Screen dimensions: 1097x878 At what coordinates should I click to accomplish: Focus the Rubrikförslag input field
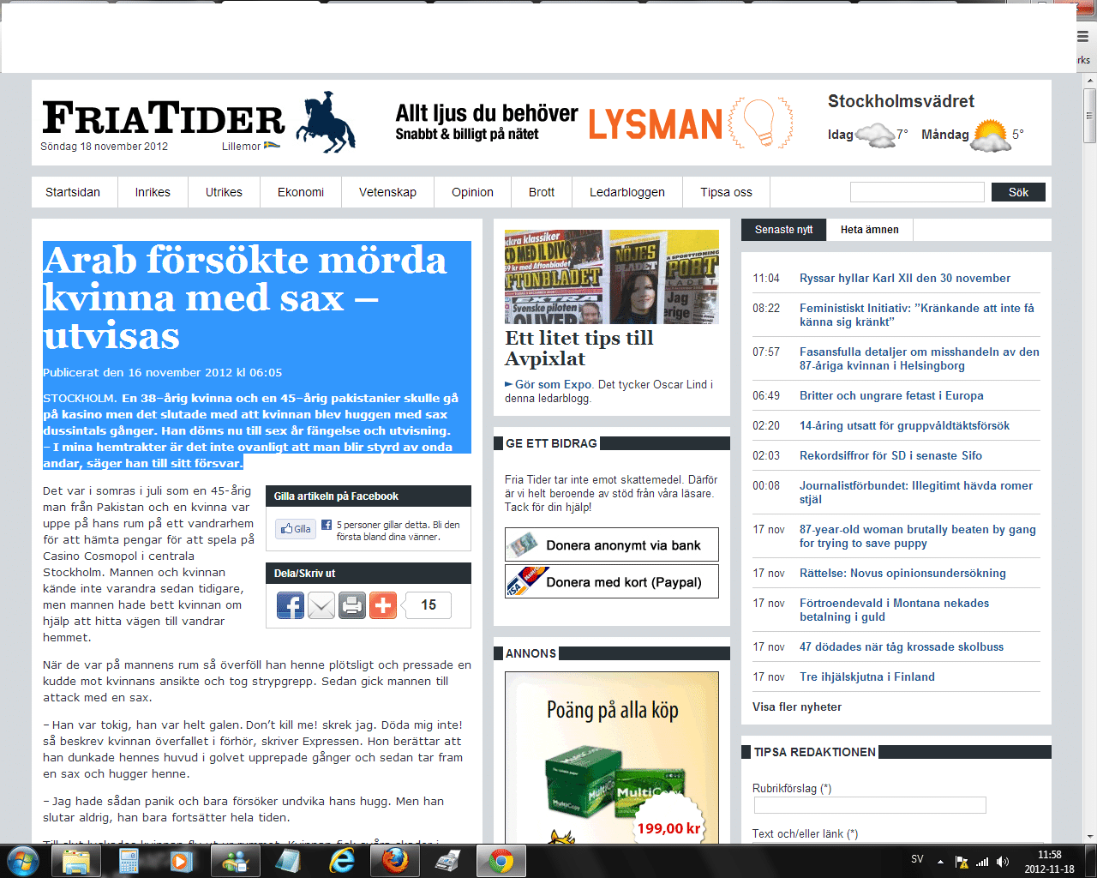click(870, 805)
